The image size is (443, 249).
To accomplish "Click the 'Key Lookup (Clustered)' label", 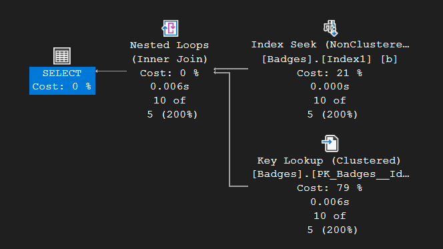I will point(329,160).
